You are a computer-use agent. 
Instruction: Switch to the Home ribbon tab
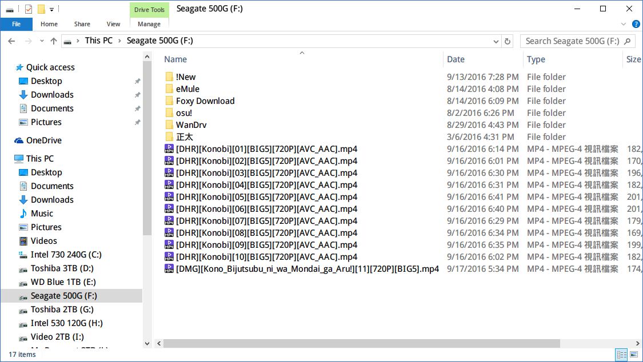point(49,24)
